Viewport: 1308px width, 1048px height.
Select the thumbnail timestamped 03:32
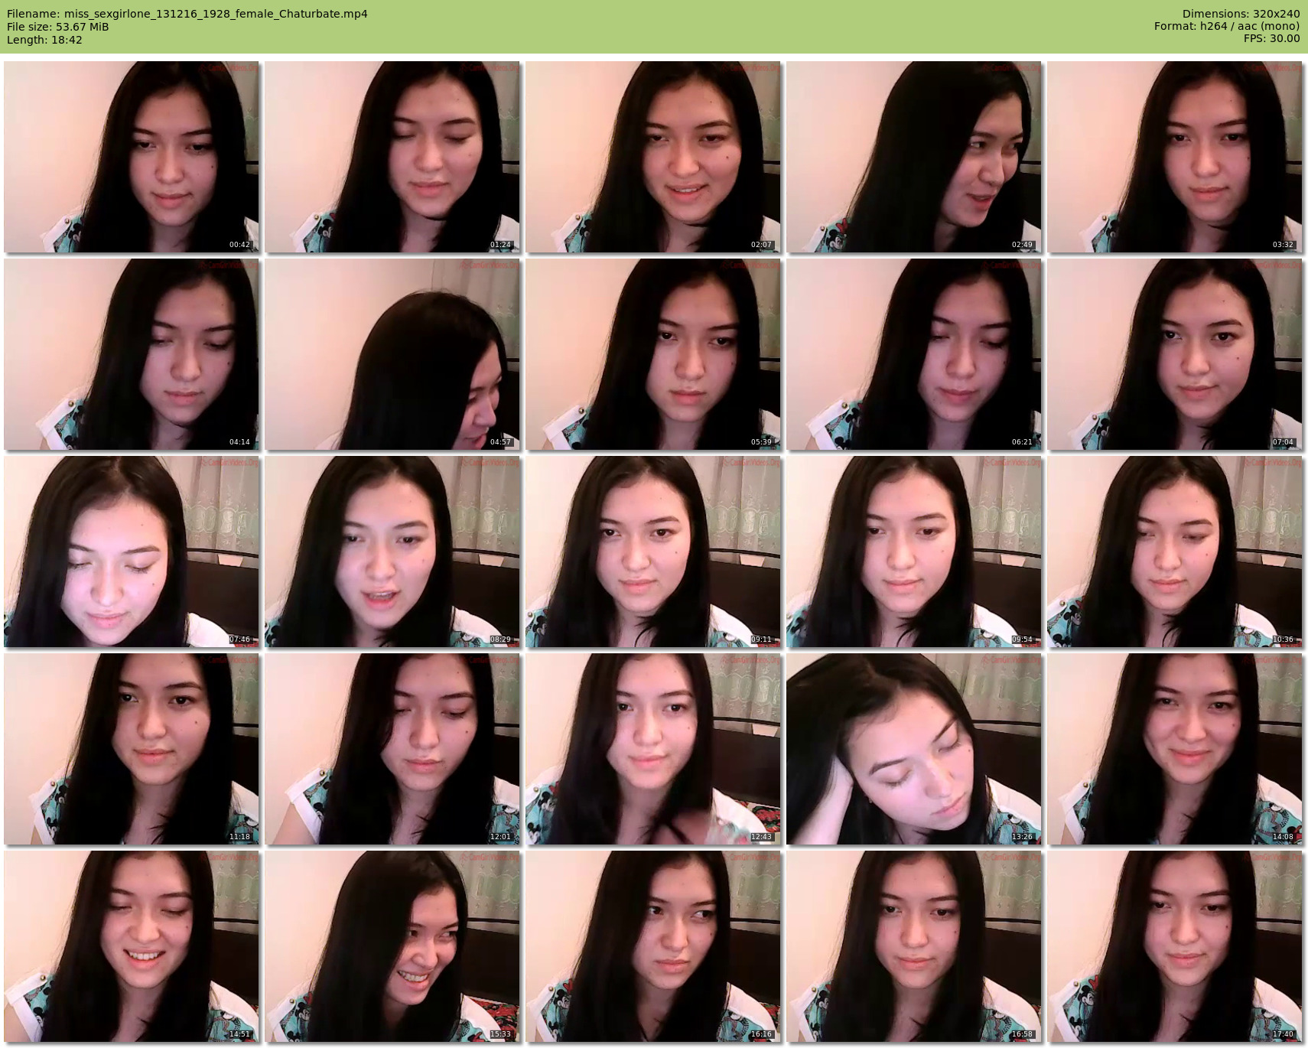coord(1175,157)
